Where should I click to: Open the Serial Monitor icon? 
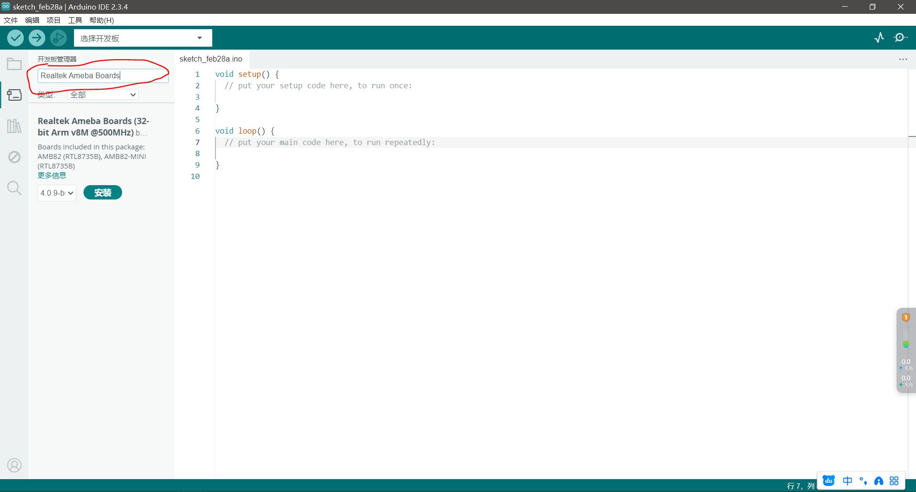(901, 38)
